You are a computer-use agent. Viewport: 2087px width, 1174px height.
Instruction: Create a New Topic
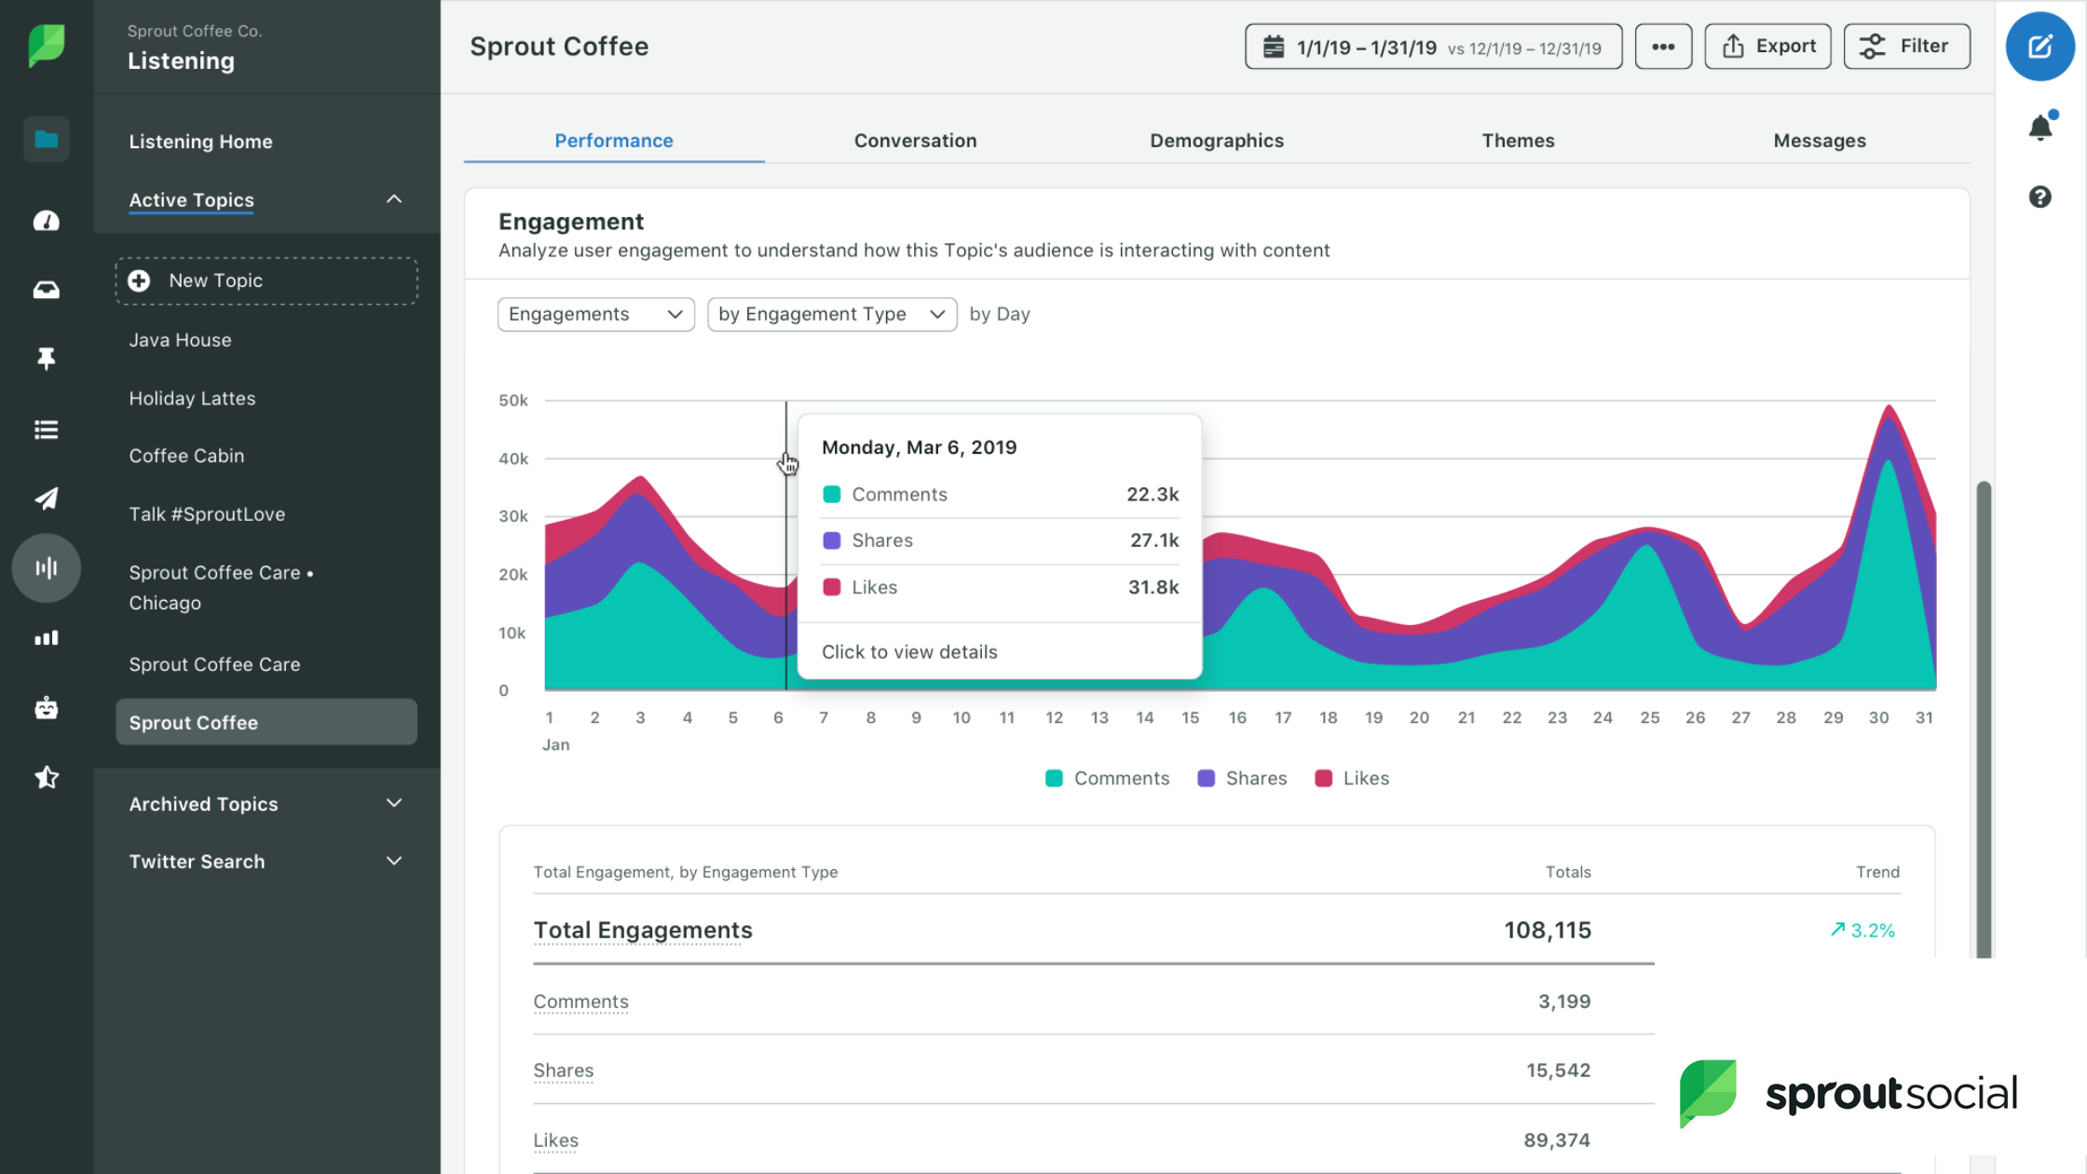point(266,280)
